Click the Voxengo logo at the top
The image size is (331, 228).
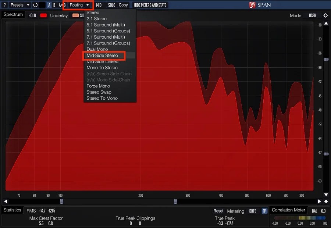(x=253, y=5)
